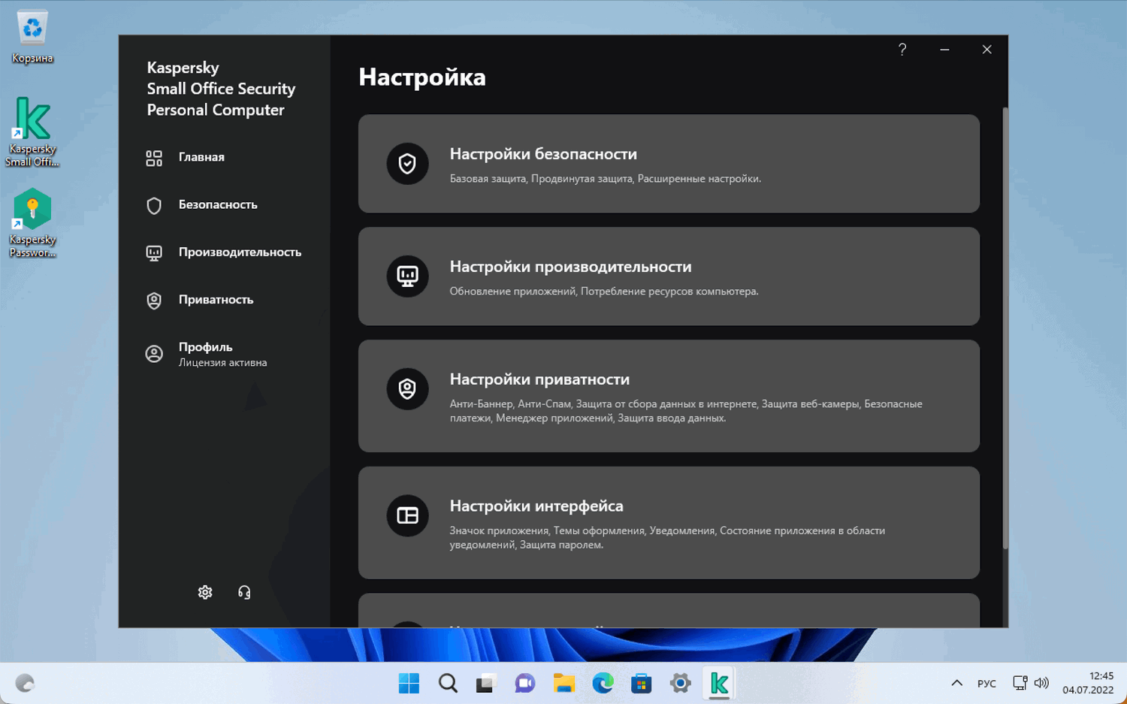The height and width of the screenshot is (704, 1127).
Task: Open the Настройки безопасности card
Action: (x=669, y=164)
